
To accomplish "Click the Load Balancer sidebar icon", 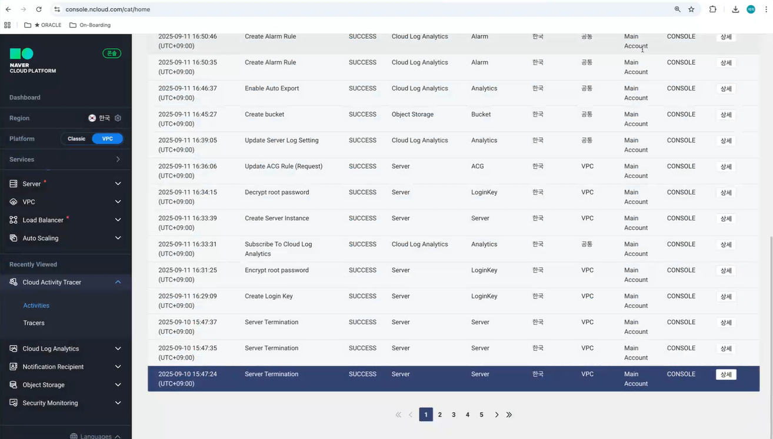I will click(x=14, y=220).
